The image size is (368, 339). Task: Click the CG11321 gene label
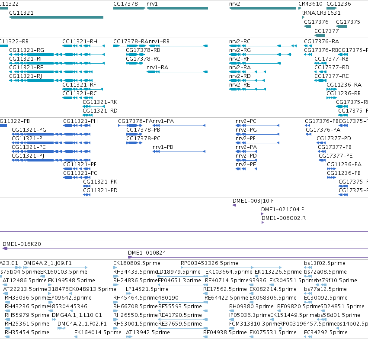point(21,13)
